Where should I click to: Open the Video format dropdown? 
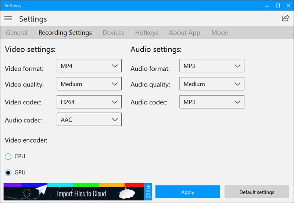(89, 66)
